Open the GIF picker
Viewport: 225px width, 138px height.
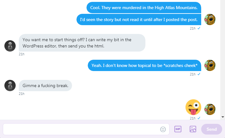pyautogui.click(x=178, y=129)
